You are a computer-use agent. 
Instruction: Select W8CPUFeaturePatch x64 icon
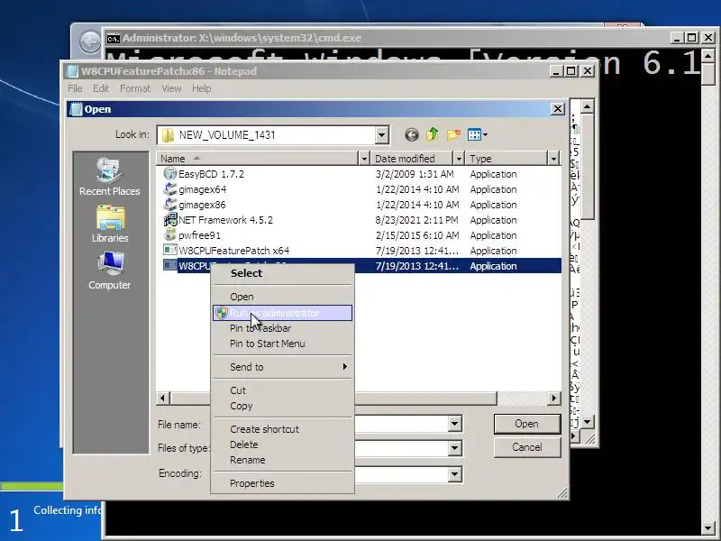click(x=170, y=251)
